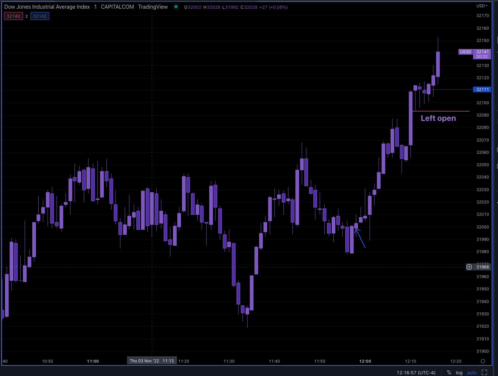Click the TradingView attribution link
The height and width of the screenshot is (376, 498).
pyautogui.click(x=153, y=7)
